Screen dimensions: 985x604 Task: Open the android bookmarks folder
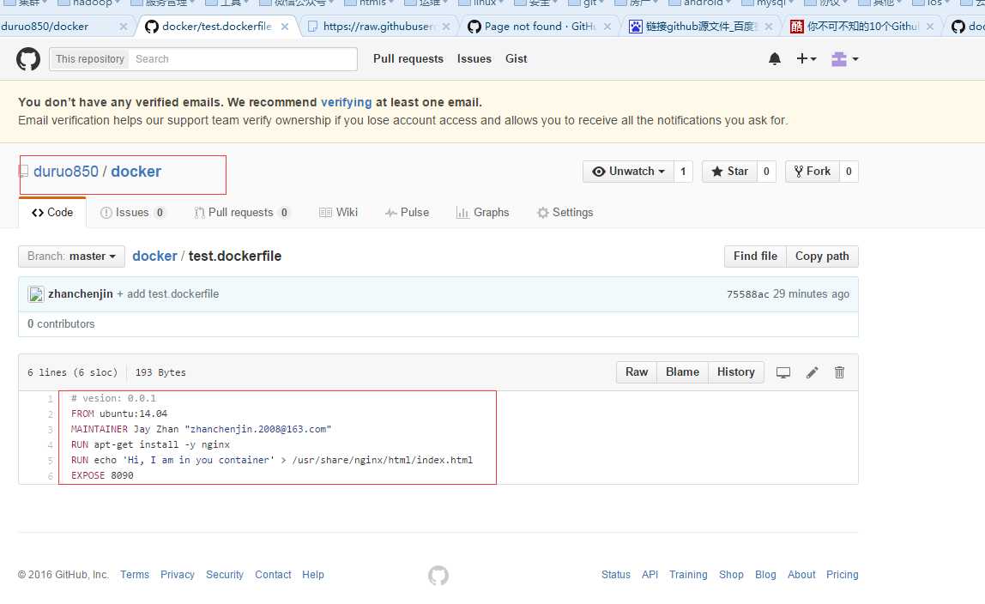pyautogui.click(x=701, y=3)
